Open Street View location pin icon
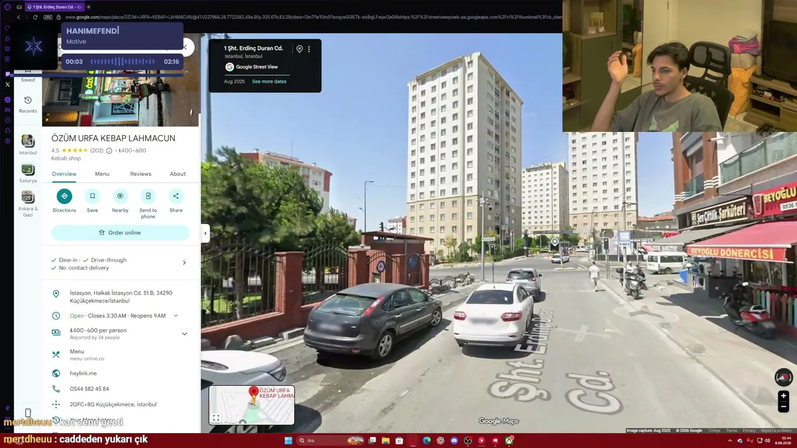The image size is (797, 448). point(299,49)
